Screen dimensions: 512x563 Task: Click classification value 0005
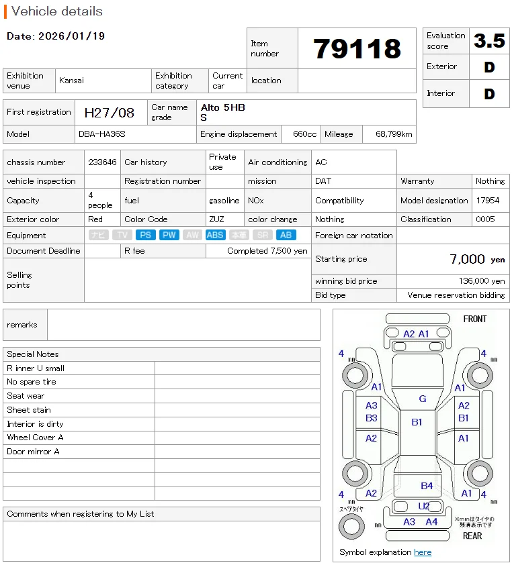tap(485, 219)
